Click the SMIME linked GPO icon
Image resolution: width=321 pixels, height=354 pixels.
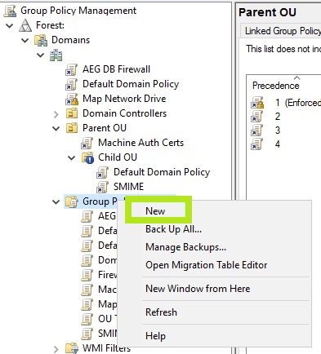pyautogui.click(x=103, y=187)
